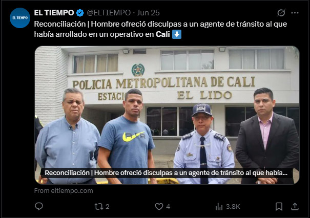Click the blue verified badge
This screenshot has height=218, width=310.
click(x=80, y=13)
